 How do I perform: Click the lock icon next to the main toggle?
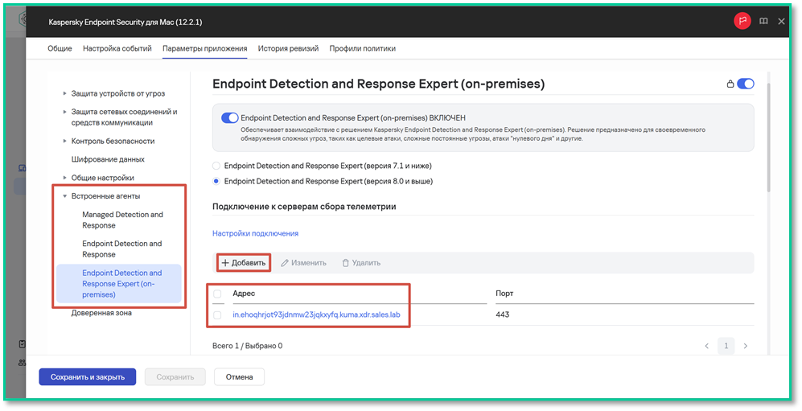tap(730, 84)
